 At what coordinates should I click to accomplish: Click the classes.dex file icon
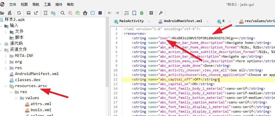click(x=12, y=80)
